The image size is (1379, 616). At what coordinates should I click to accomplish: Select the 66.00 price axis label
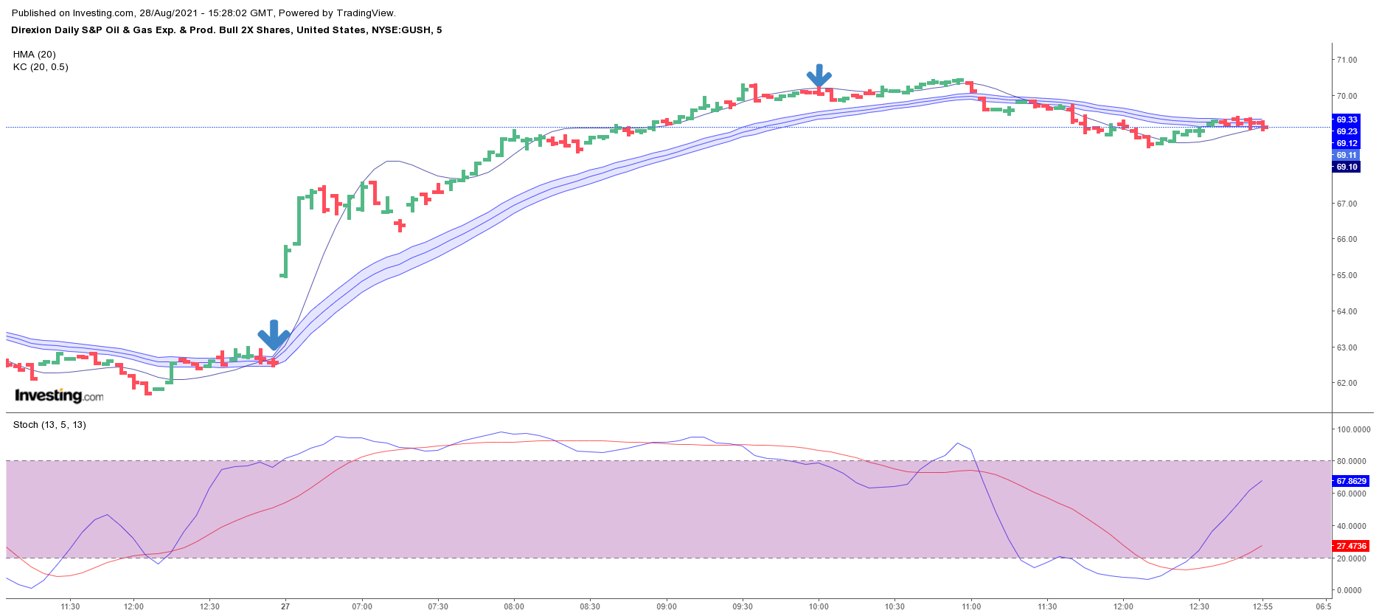1347,239
